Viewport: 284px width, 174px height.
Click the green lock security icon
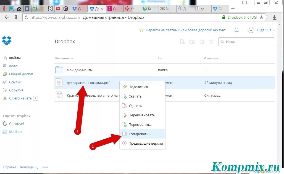(x=224, y=17)
